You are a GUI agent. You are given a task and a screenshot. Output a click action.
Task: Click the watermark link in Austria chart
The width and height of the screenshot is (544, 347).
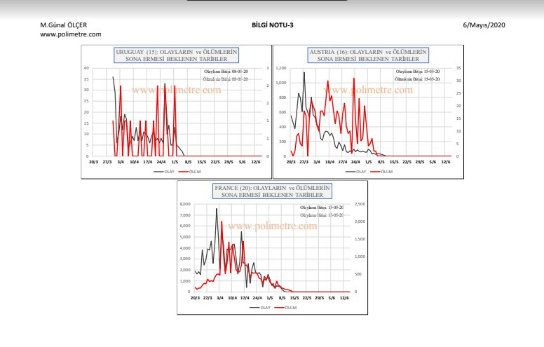[368, 90]
